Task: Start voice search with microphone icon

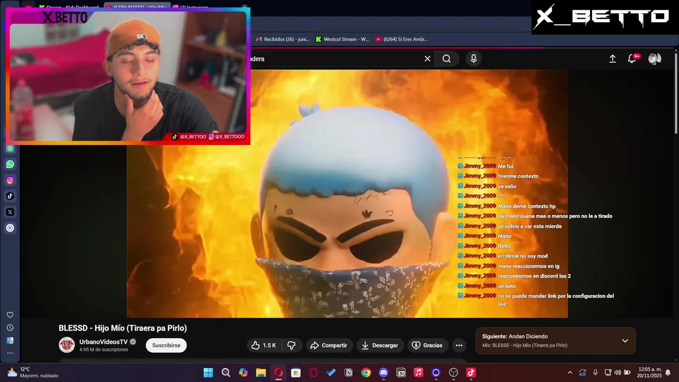Action: tap(474, 59)
